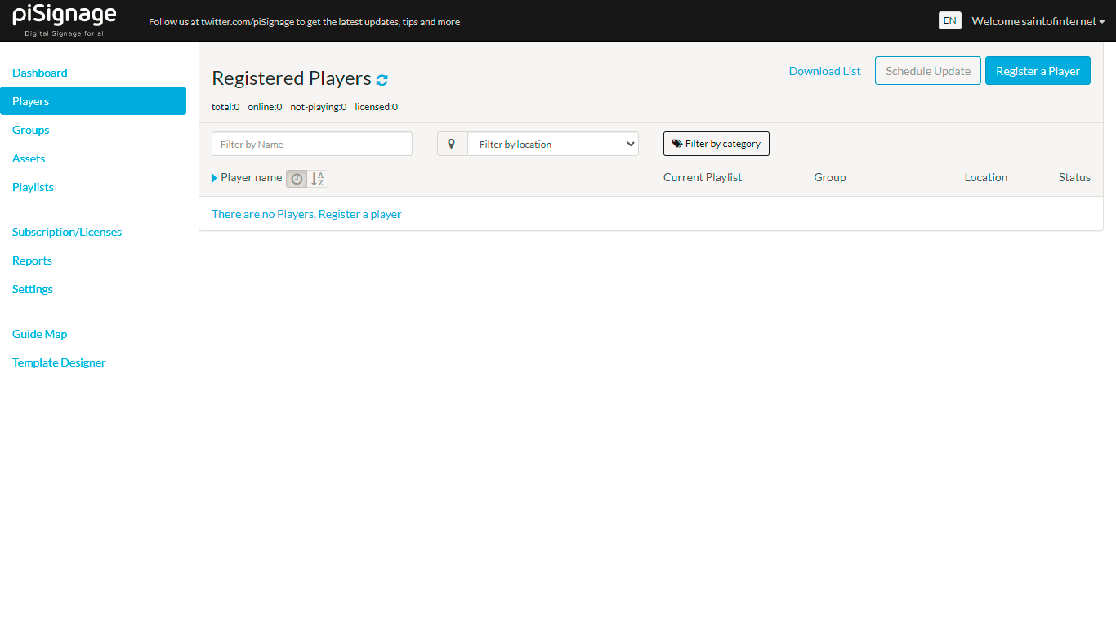The width and height of the screenshot is (1116, 627).
Task: Open the Download List link
Action: [824, 71]
